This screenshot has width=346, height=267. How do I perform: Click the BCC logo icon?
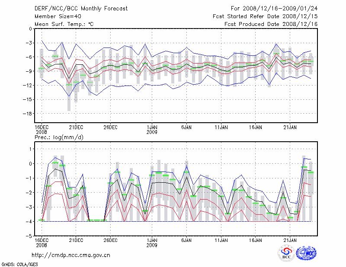286,253
